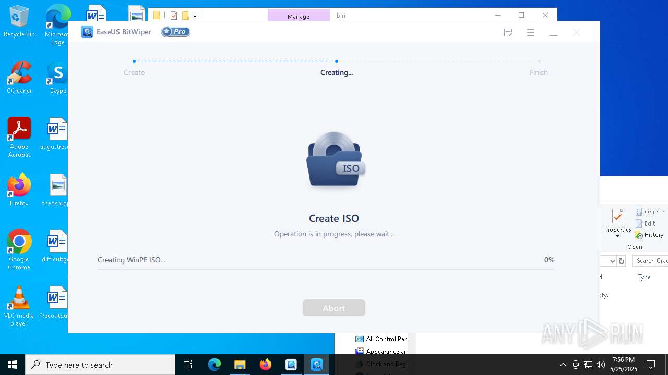Select the Adobe Acrobat desktop icon

pyautogui.click(x=19, y=137)
